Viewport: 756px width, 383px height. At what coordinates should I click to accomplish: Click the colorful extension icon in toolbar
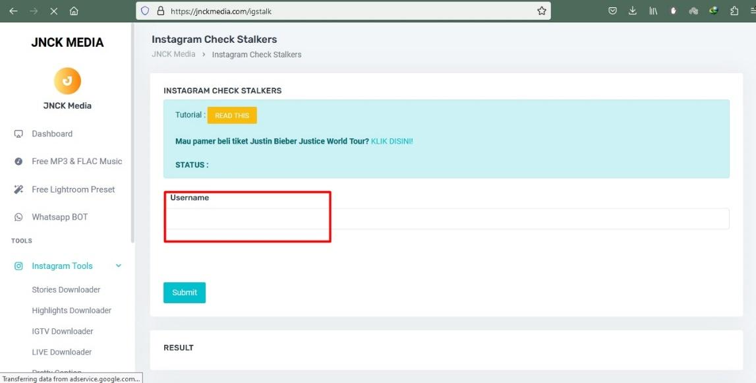[x=714, y=11]
